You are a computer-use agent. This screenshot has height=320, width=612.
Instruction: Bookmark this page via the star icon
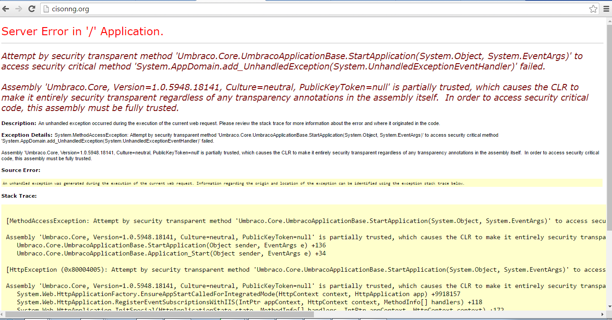click(x=594, y=8)
